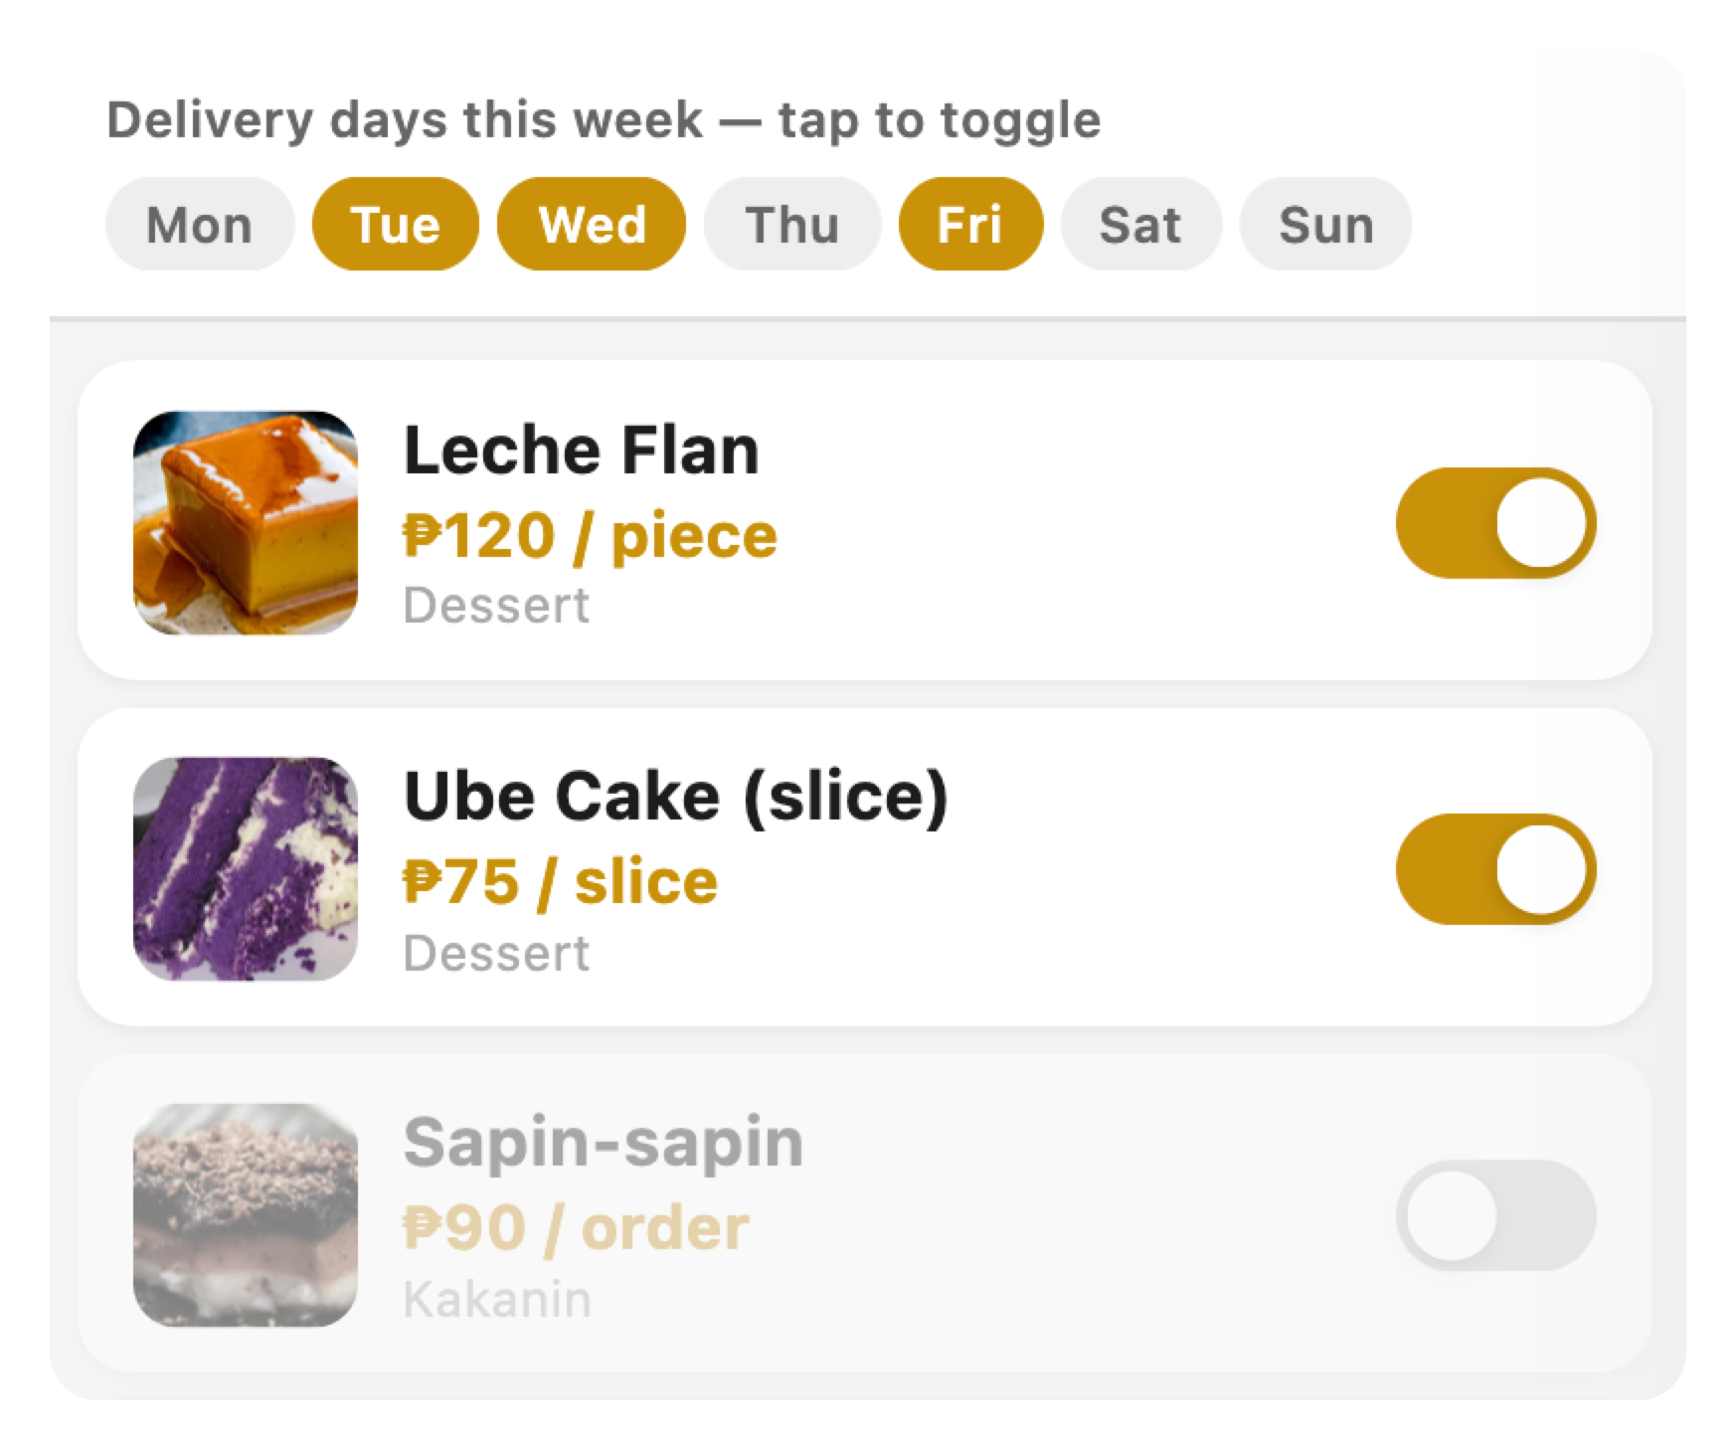Open the Leche Flan item
This screenshot has width=1736, height=1450.
[581, 449]
